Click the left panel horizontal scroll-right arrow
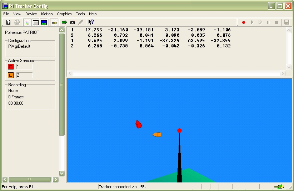The image size is (294, 191). pos(55,179)
